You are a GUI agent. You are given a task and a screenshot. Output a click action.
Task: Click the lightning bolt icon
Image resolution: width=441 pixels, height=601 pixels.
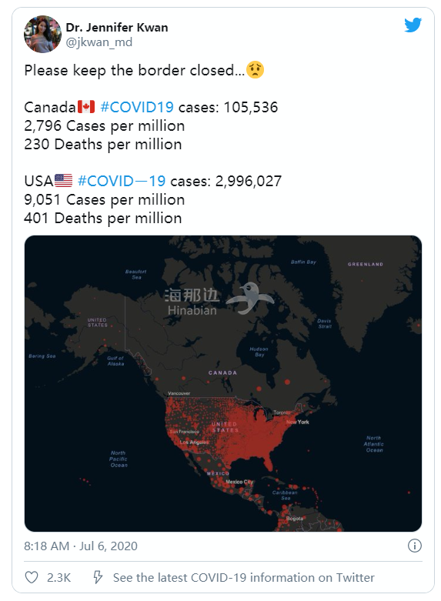(98, 577)
